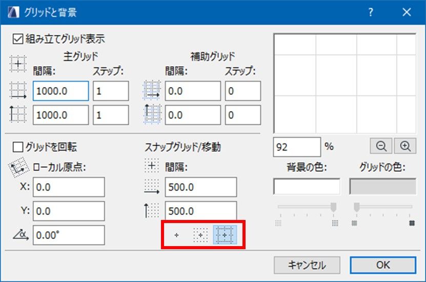426x282 pixels.
Task: Click snap grid vertical spacing field 500.0
Action: click(201, 211)
